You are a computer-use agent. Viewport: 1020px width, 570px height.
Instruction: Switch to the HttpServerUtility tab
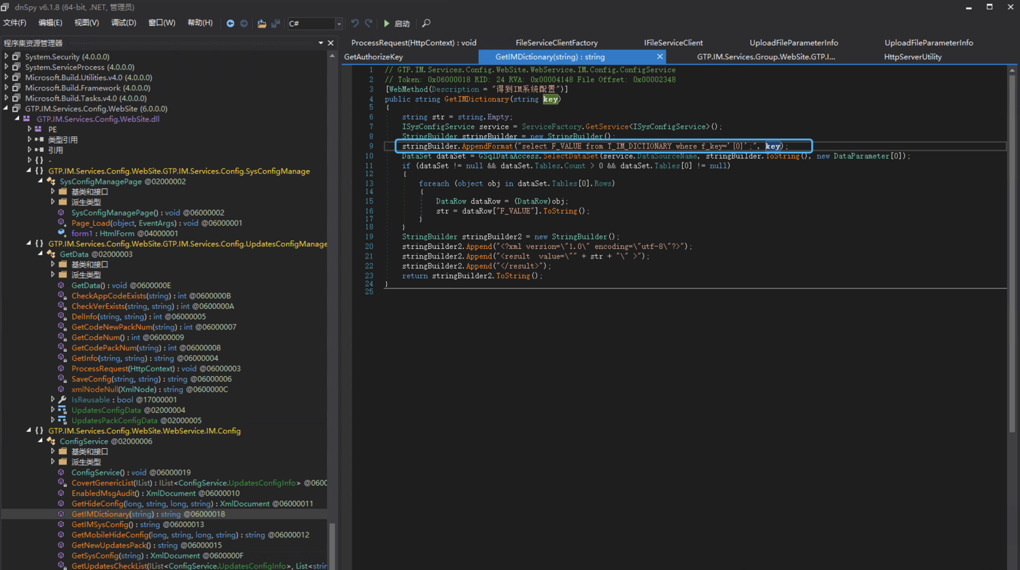[x=913, y=57]
